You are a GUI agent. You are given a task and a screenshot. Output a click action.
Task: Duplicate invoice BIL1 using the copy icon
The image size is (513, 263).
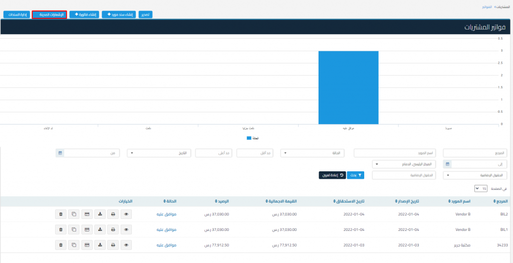[x=74, y=229]
